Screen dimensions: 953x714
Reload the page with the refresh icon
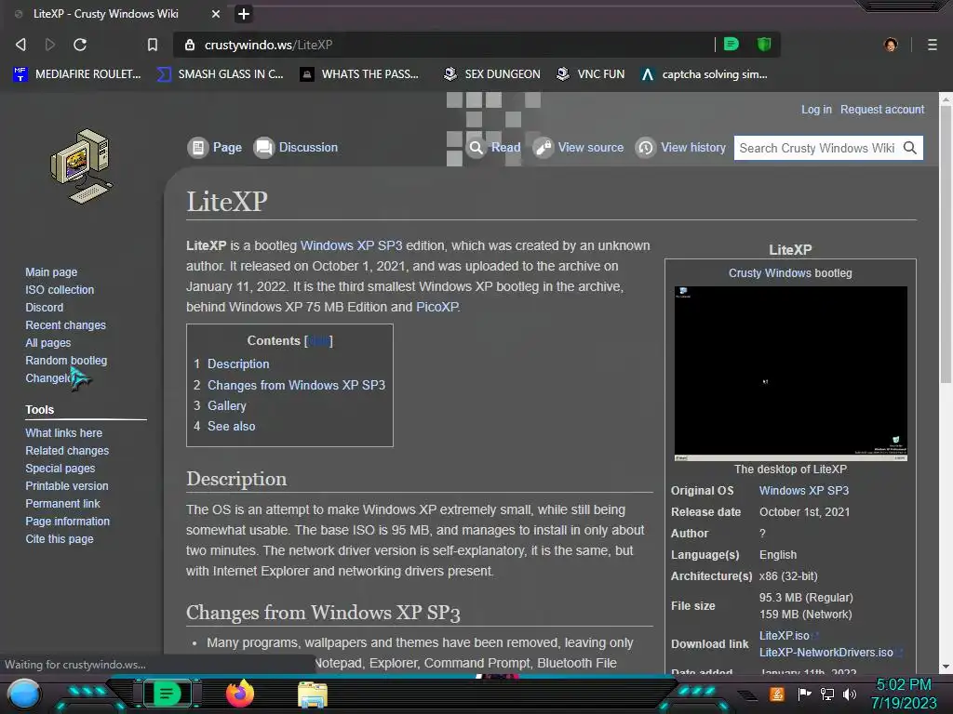tap(80, 45)
